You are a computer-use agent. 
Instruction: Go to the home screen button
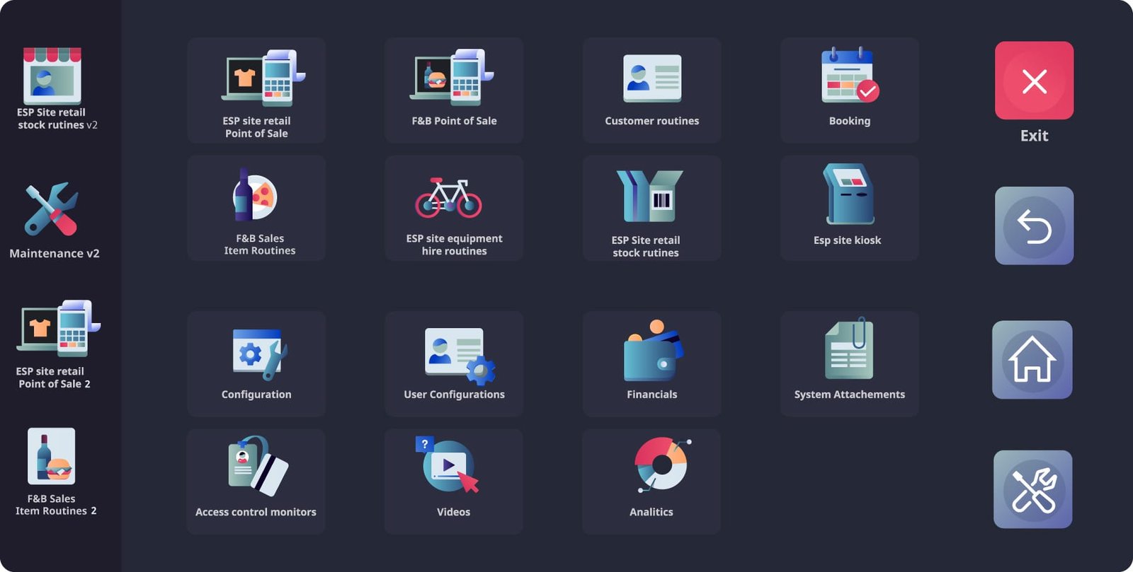pos(1032,360)
